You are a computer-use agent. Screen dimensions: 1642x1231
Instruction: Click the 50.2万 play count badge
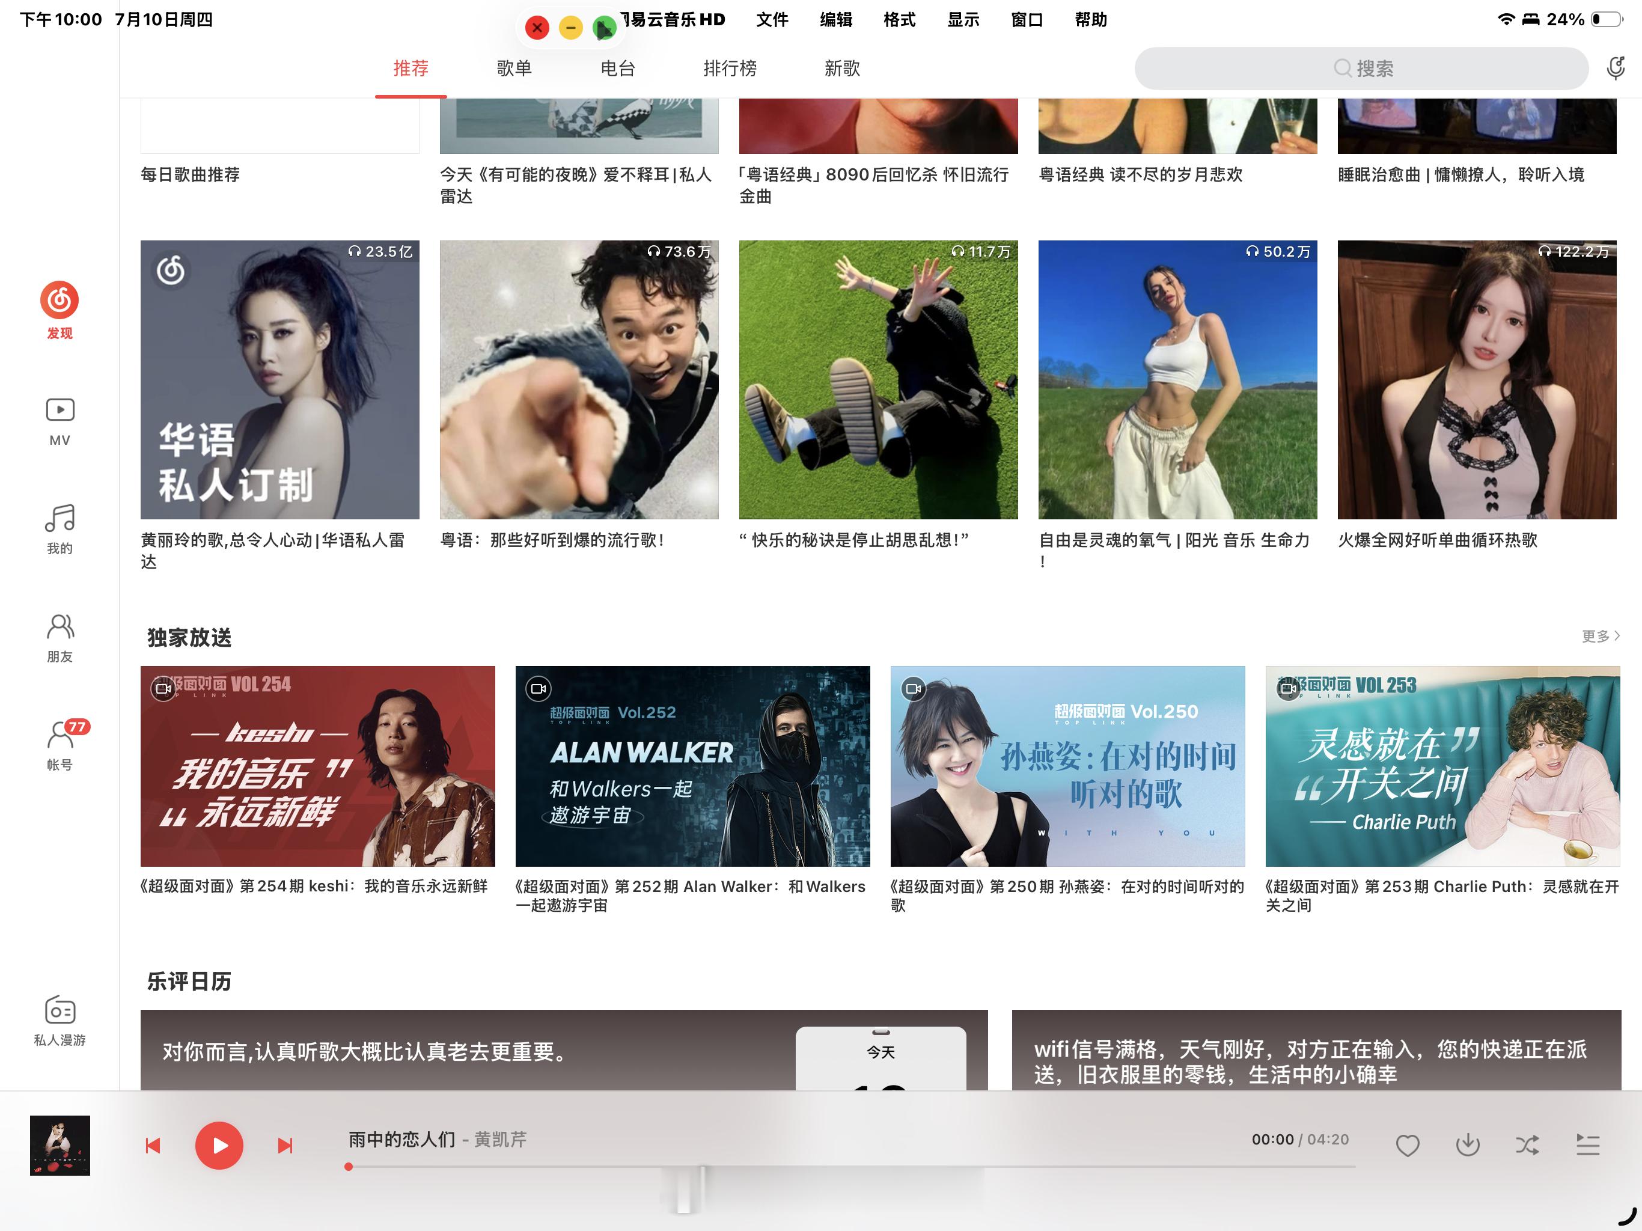pos(1278,252)
